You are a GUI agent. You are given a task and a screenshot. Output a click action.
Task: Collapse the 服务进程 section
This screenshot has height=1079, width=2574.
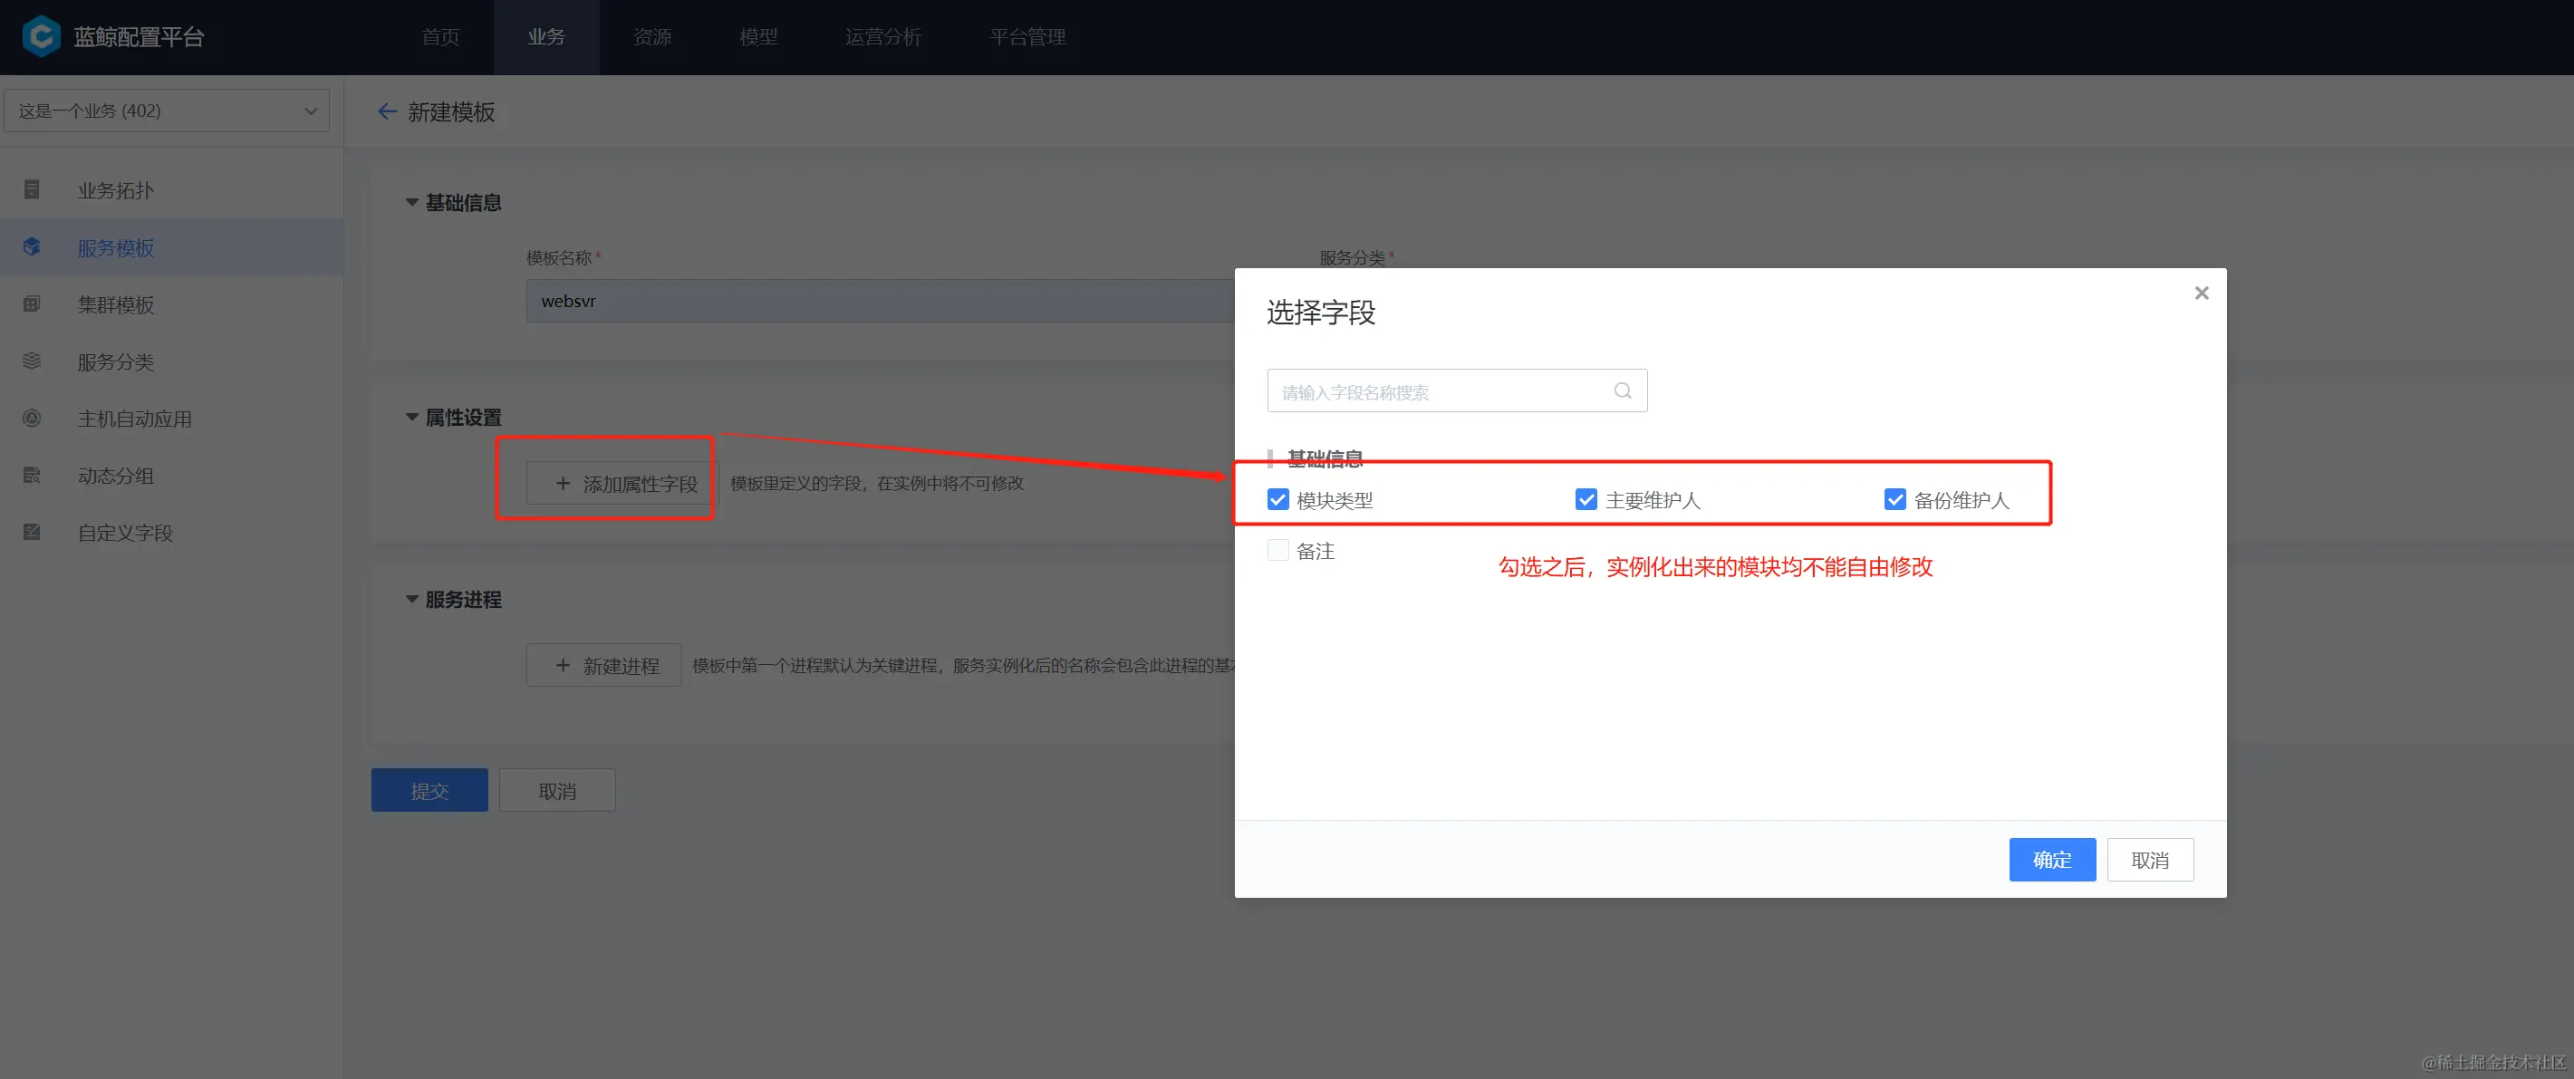[x=411, y=600]
